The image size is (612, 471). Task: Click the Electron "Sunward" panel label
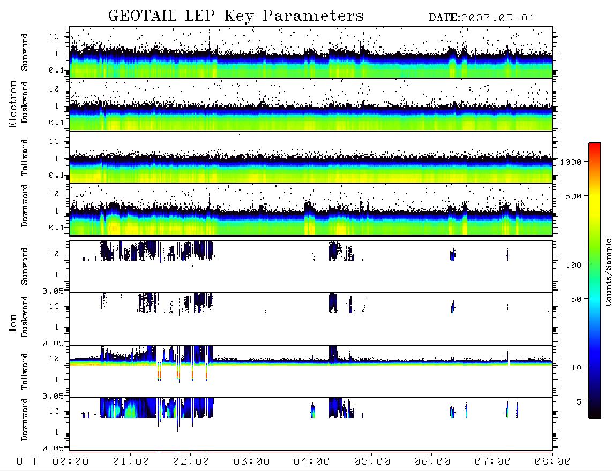click(x=25, y=52)
